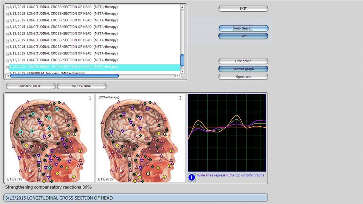Image resolution: width=363 pixels, height=204 pixels.
Task: Display the Spectrum view
Action: point(243,77)
